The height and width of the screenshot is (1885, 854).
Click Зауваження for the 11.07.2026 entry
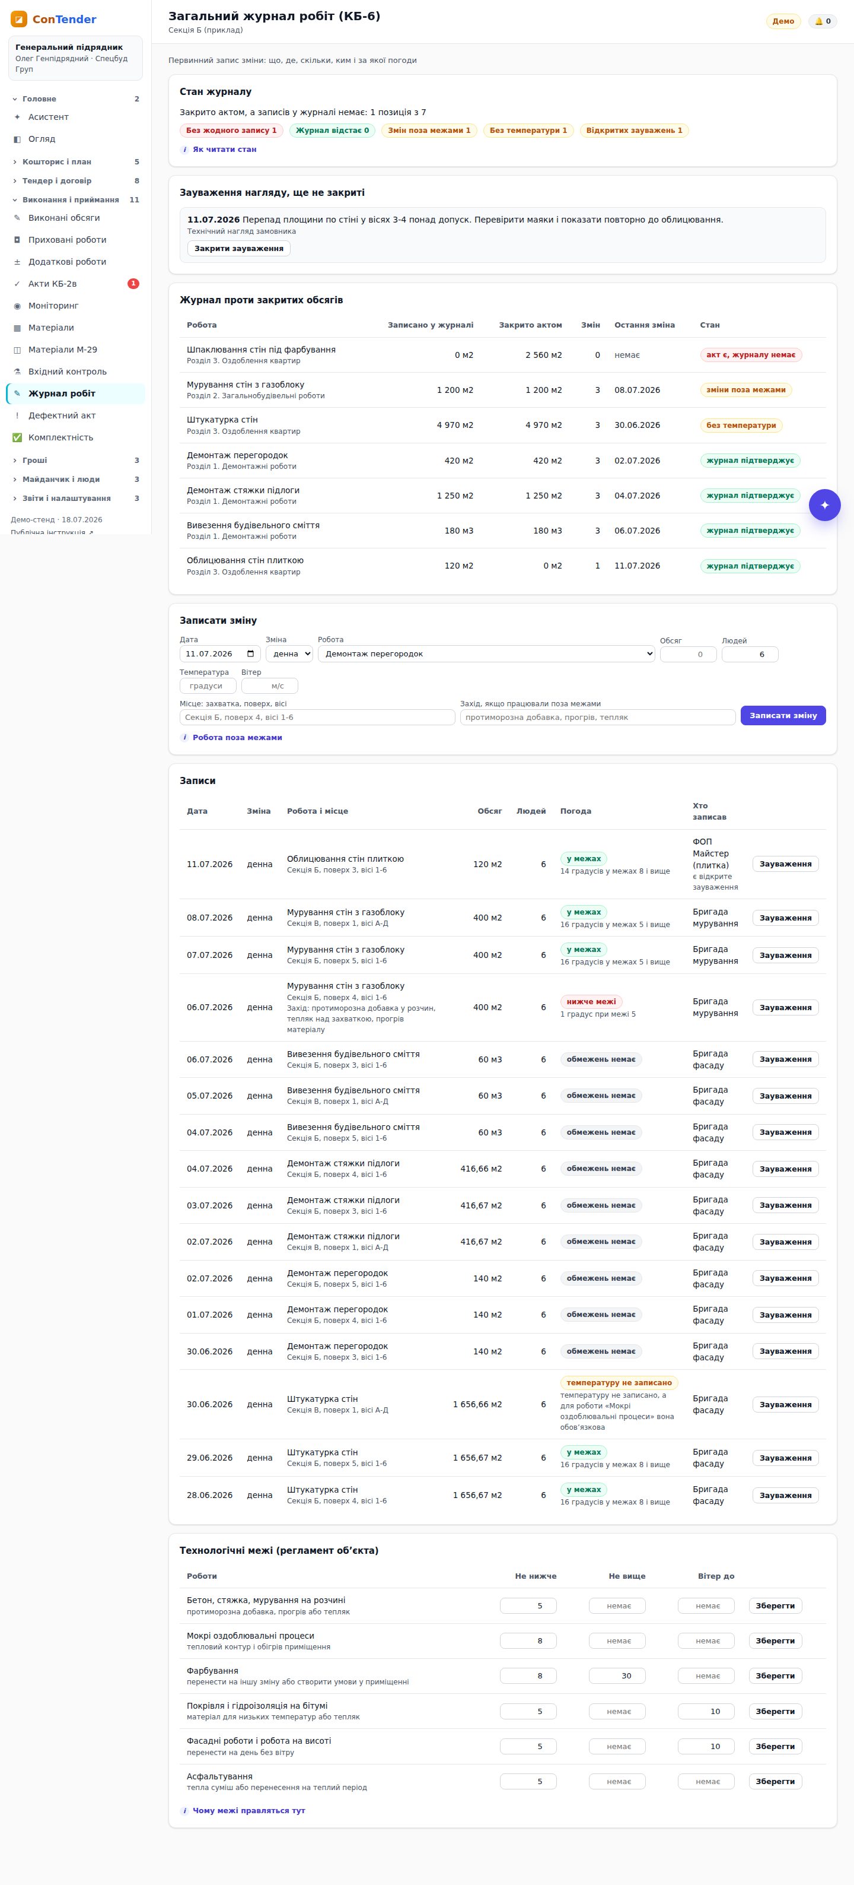[x=785, y=864]
